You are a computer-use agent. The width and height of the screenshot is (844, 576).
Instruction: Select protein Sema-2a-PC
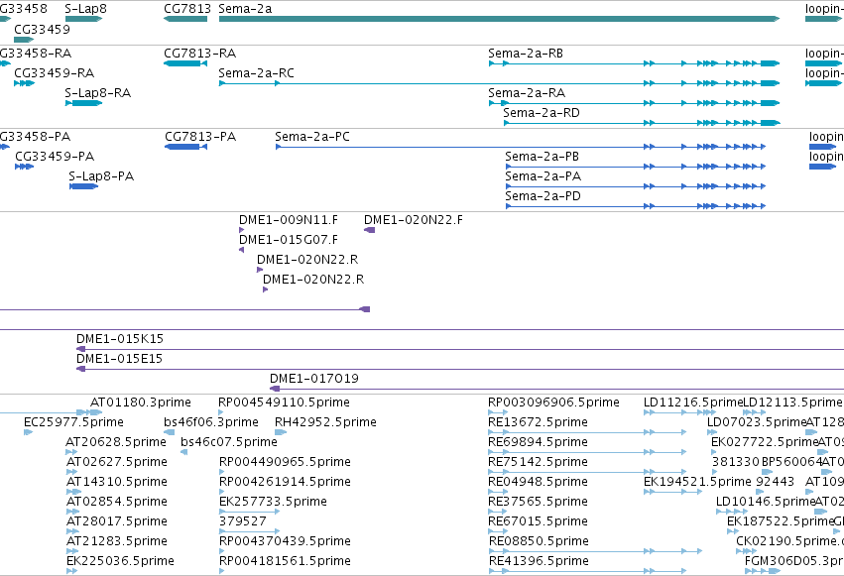(x=520, y=147)
